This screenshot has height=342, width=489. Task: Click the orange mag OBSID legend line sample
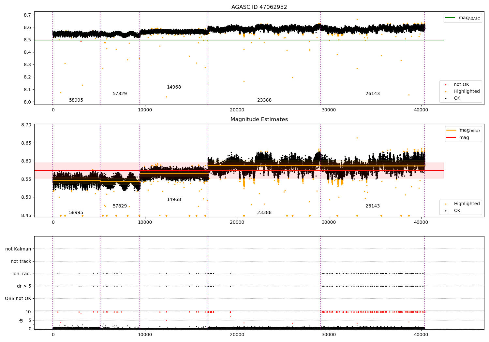tap(452, 130)
